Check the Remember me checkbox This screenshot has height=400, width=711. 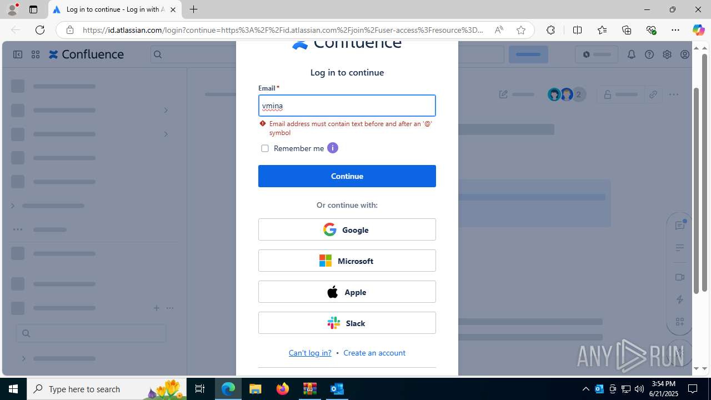coord(265,148)
